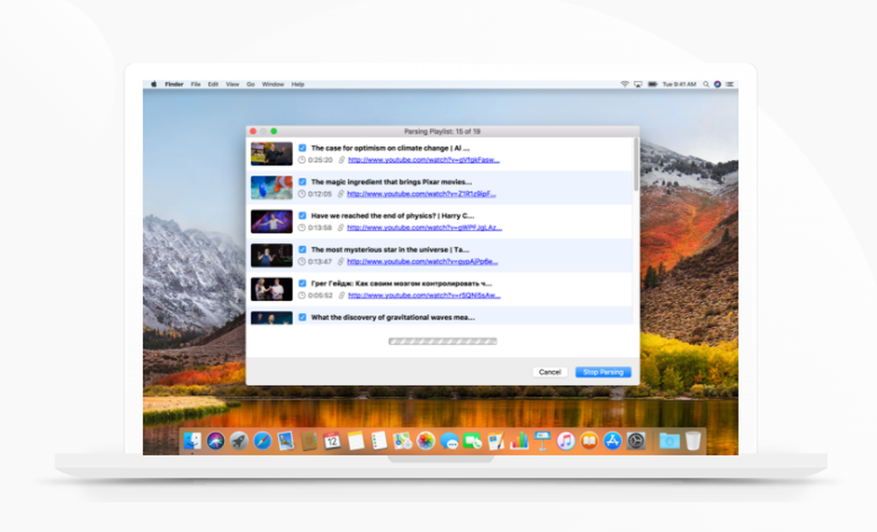
Task: Open YouTube link for Pixar movies video
Action: [x=421, y=194]
